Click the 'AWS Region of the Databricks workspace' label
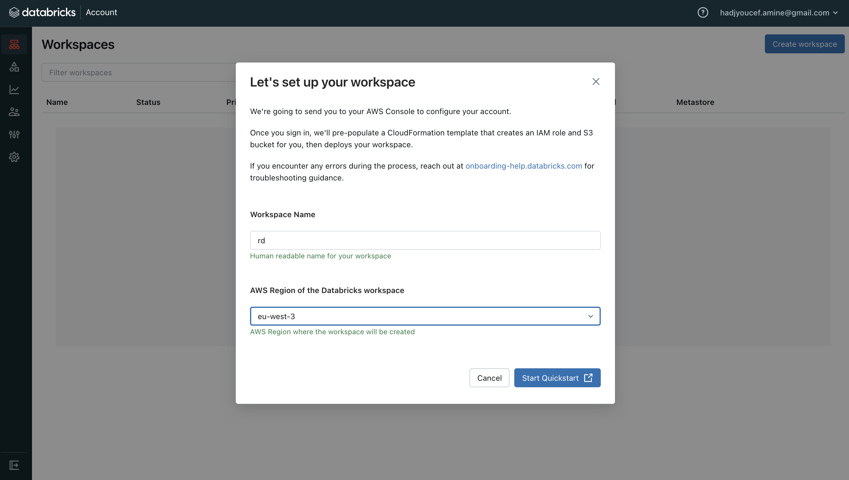The width and height of the screenshot is (849, 480). point(327,290)
